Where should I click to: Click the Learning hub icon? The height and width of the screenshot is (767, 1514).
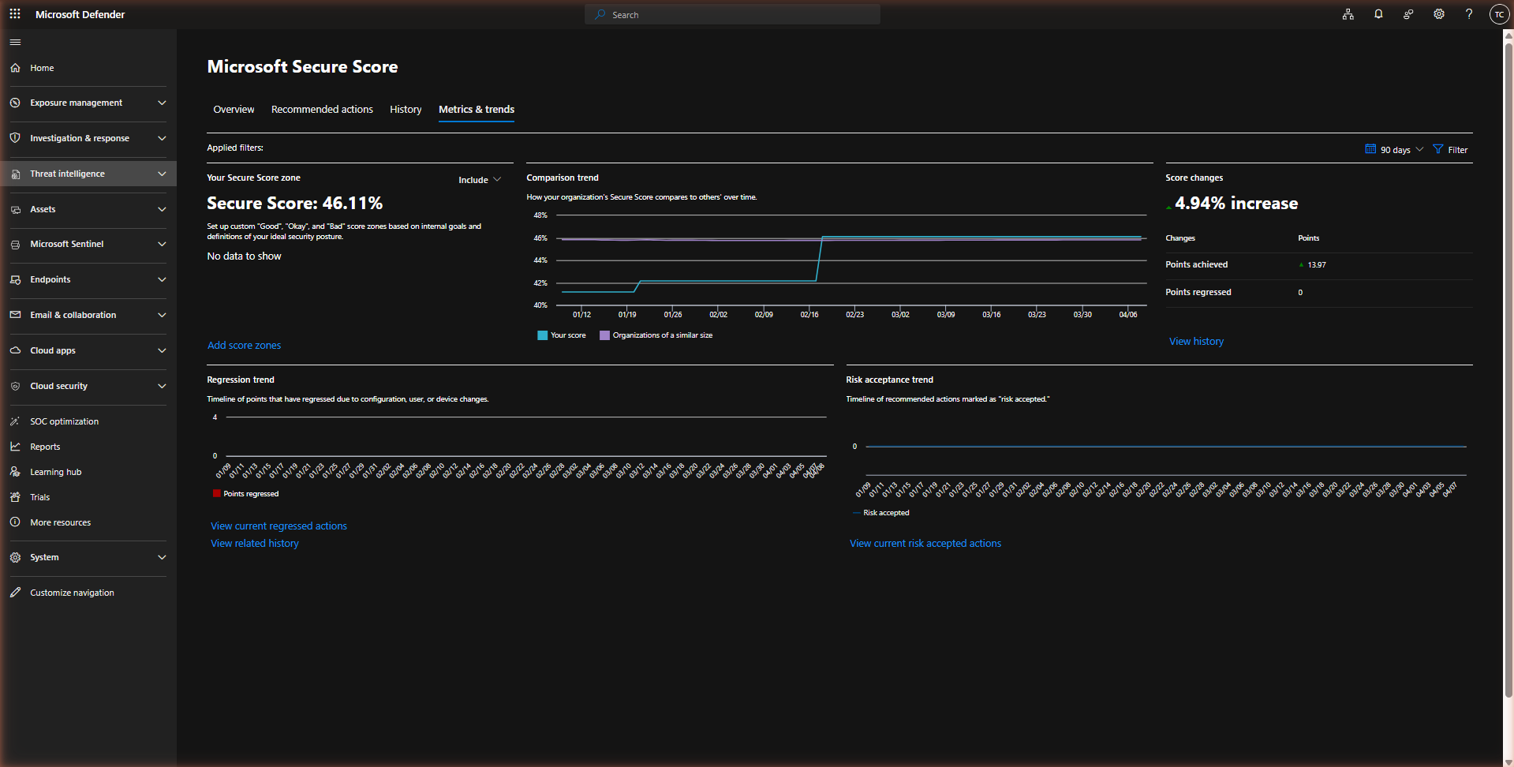[x=15, y=472]
